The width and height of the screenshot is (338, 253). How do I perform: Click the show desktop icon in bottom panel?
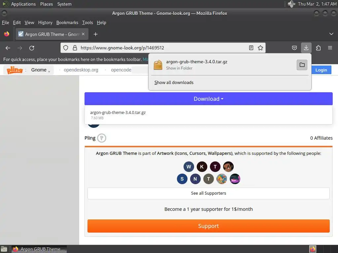tap(4, 249)
